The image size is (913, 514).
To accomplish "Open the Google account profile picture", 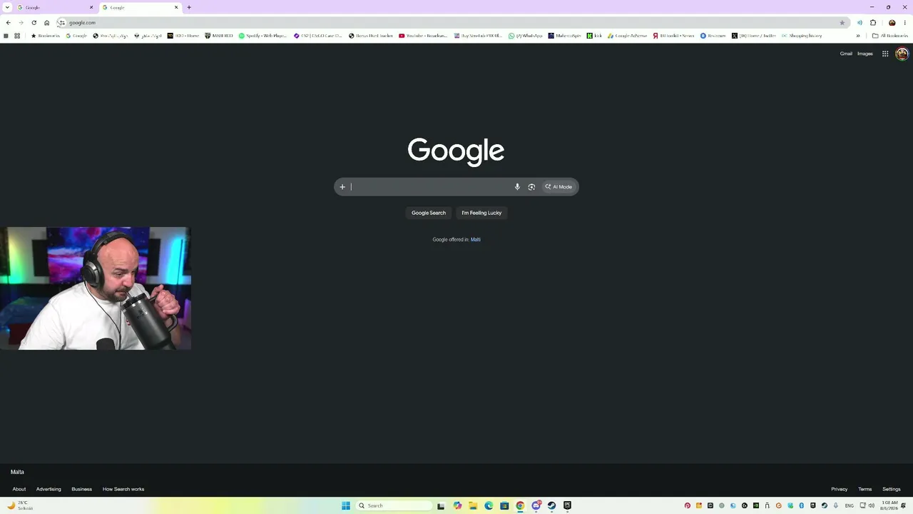I will tap(902, 54).
